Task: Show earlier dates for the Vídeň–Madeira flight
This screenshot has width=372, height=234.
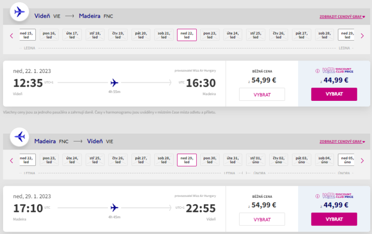Action: pyautogui.click(x=12, y=36)
